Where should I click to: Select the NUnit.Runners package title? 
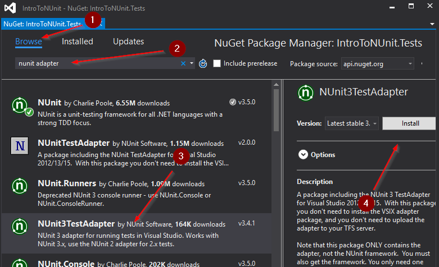(x=67, y=183)
